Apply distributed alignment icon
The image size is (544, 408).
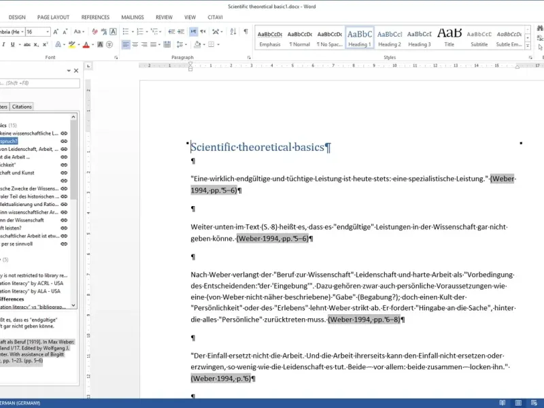point(167,45)
